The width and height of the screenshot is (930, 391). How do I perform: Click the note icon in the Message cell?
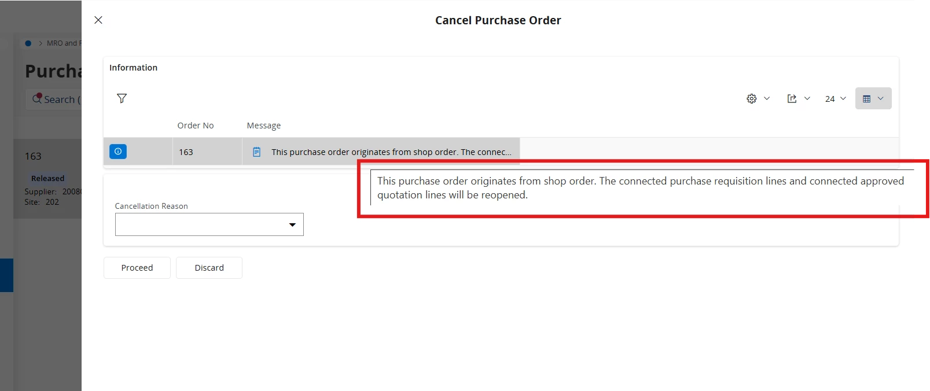(256, 152)
